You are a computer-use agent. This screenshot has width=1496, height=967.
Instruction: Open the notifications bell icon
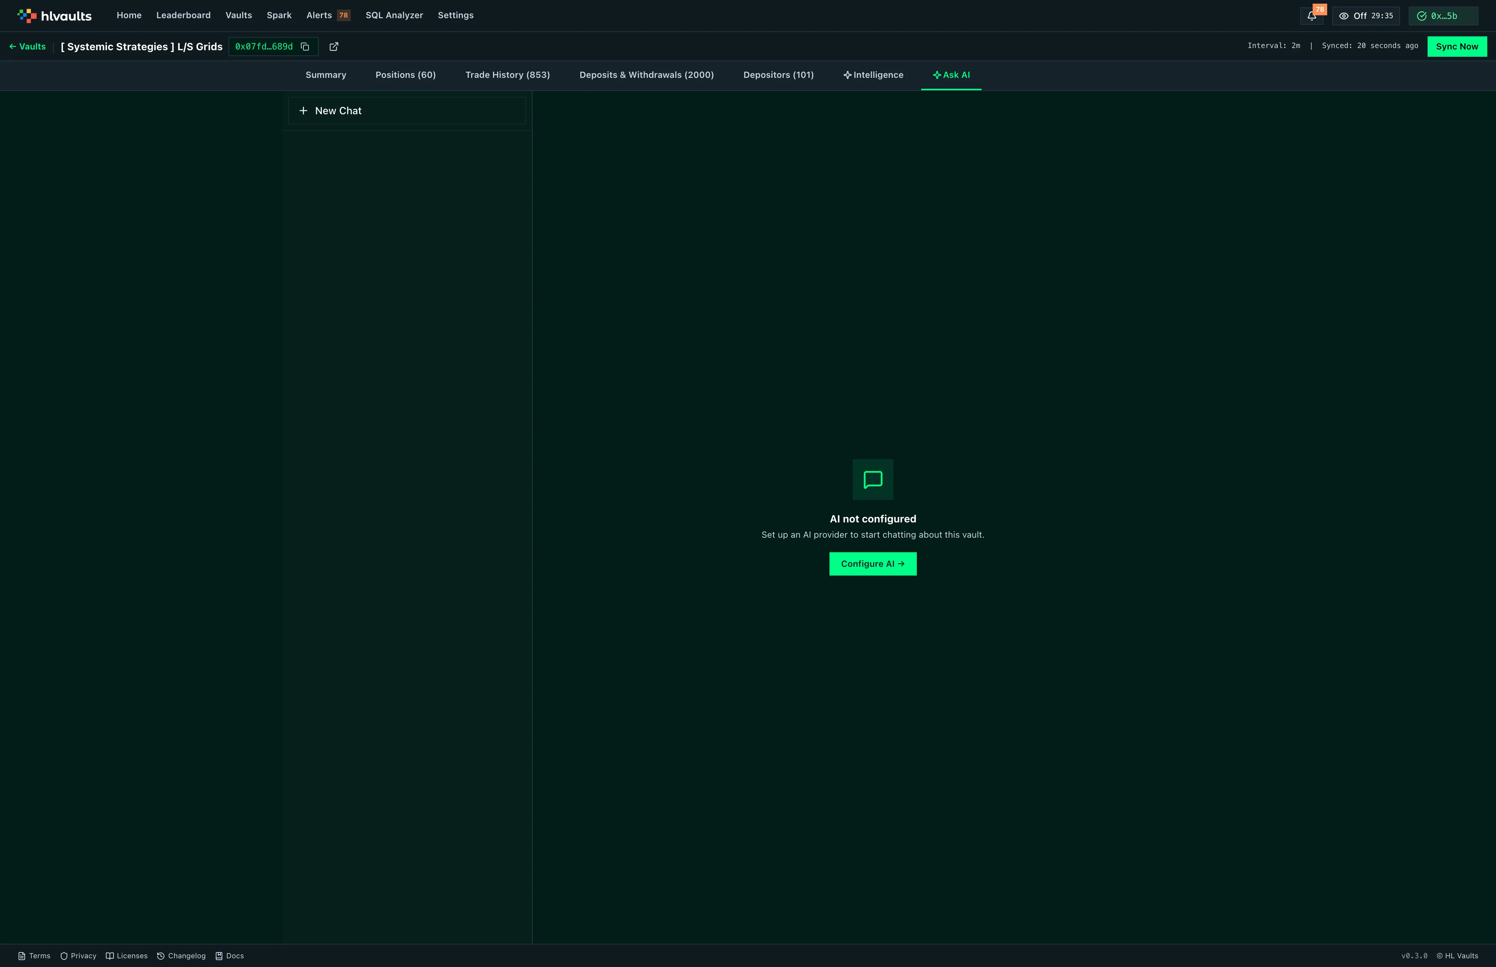click(x=1312, y=16)
